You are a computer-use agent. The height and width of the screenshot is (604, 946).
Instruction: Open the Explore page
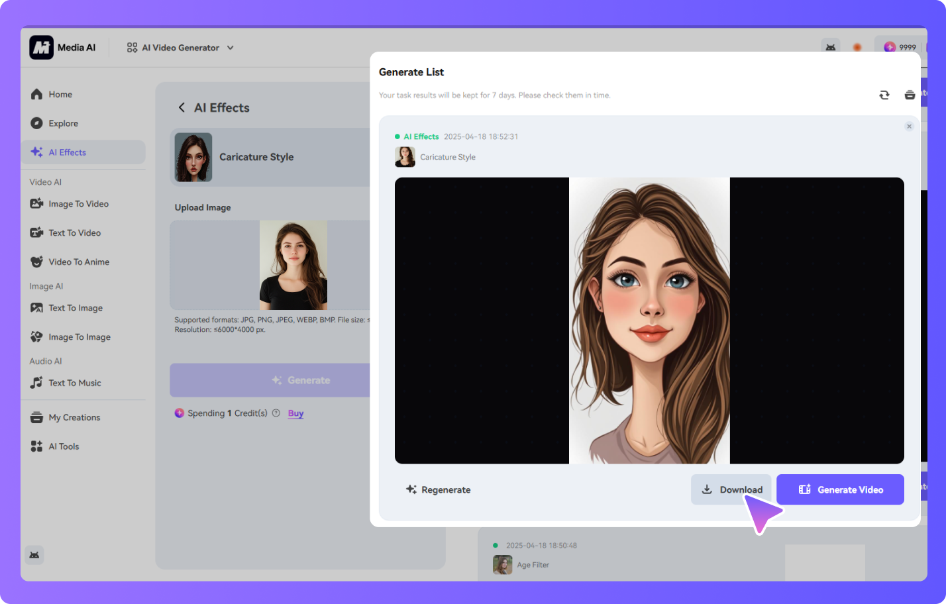(63, 124)
